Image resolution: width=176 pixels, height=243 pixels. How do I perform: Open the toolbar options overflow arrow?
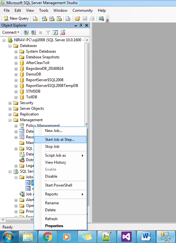[x=107, y=20]
